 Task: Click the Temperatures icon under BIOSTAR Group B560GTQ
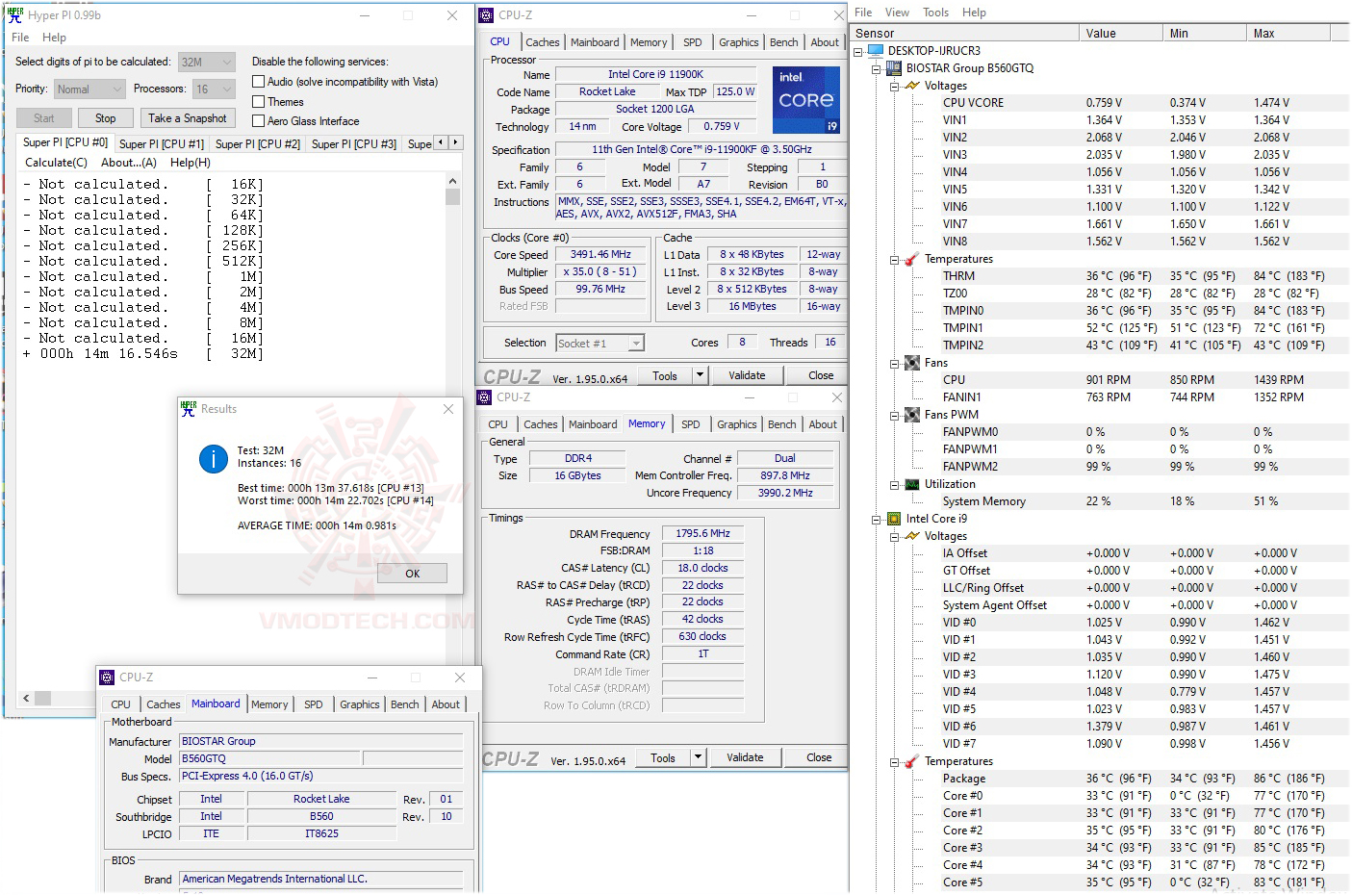[911, 259]
